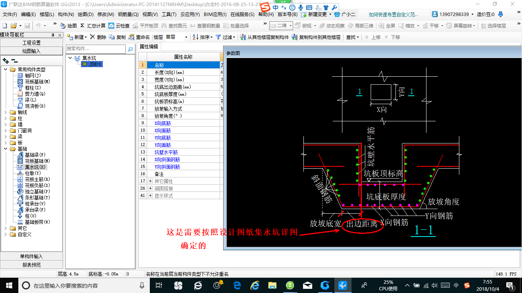
Task: Click 全屏 full screen button
Action: [x=387, y=26]
